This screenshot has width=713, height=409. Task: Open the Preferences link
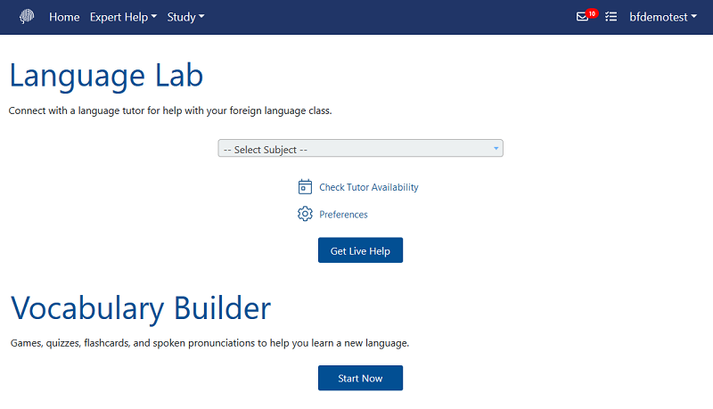(x=343, y=214)
